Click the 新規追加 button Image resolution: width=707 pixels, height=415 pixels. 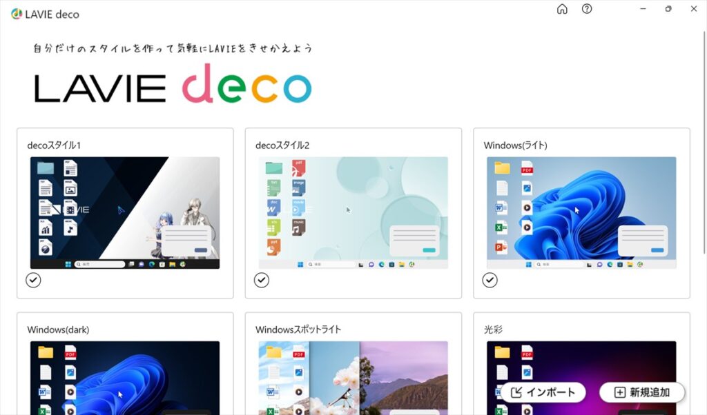[642, 392]
